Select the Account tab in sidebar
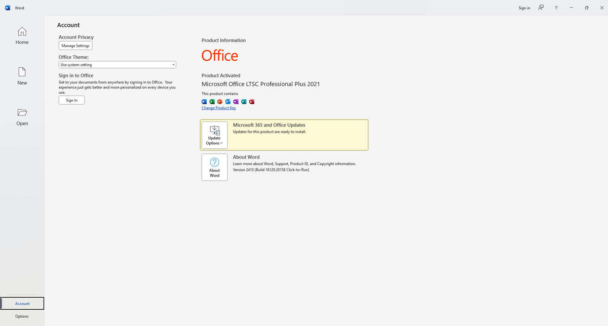608x326 pixels. (22, 303)
